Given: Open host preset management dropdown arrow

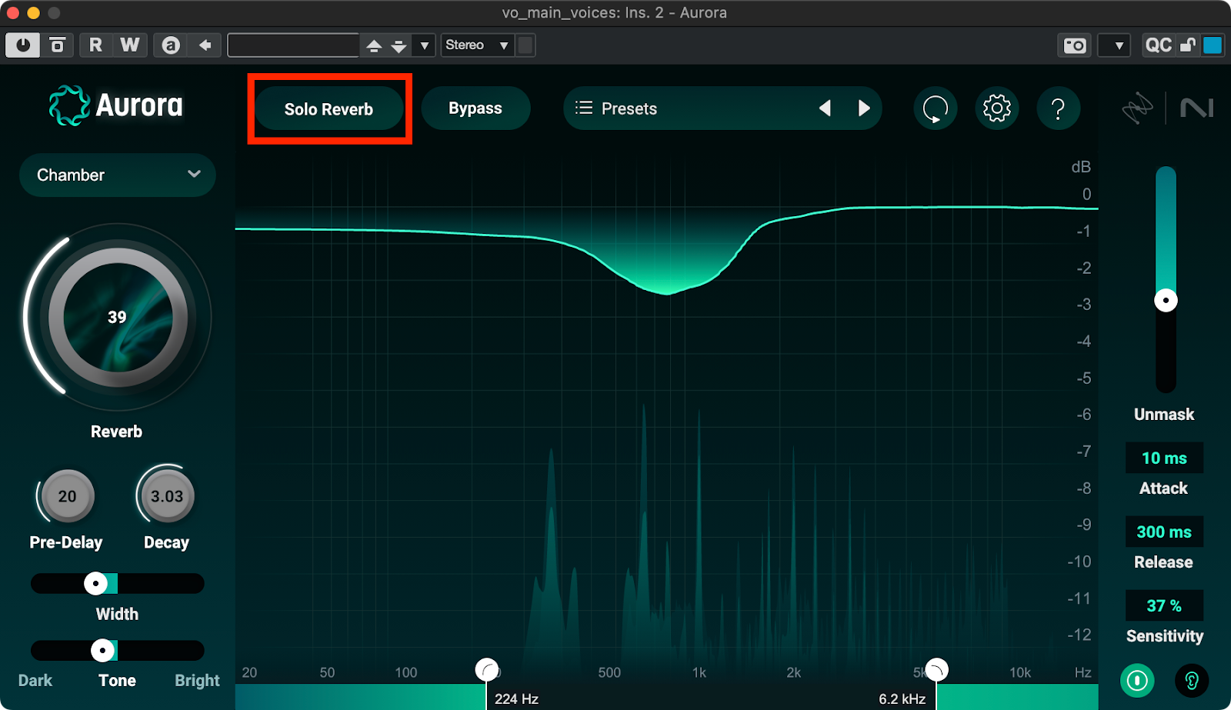Looking at the screenshot, I should [x=424, y=45].
